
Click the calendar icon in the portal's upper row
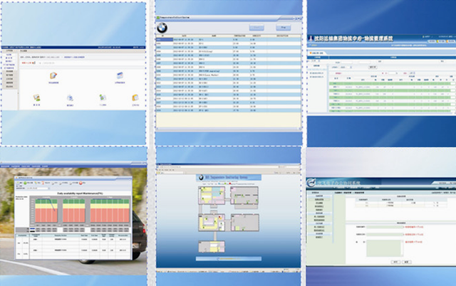pyautogui.click(x=119, y=76)
